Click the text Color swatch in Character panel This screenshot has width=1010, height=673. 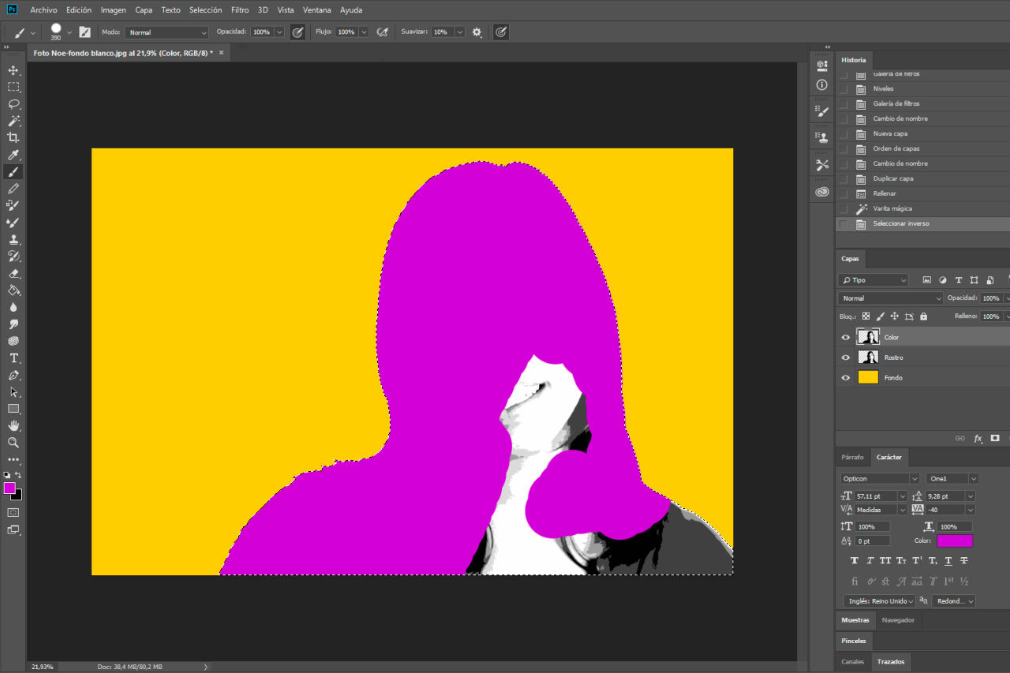point(955,540)
